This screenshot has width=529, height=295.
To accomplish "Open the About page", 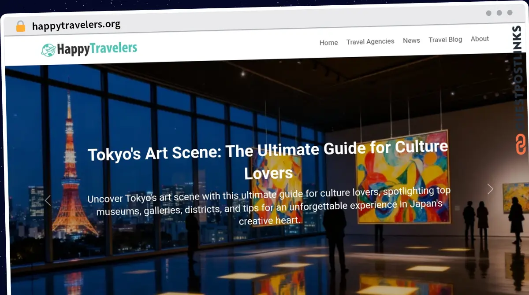I will [480, 39].
